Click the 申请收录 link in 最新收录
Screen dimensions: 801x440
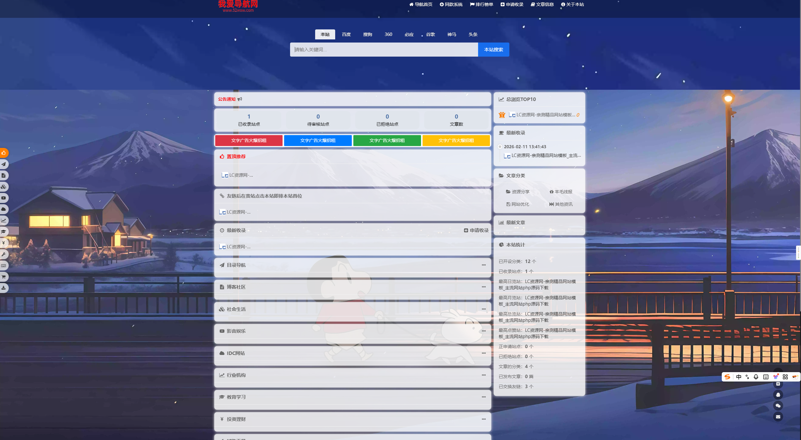tap(476, 230)
